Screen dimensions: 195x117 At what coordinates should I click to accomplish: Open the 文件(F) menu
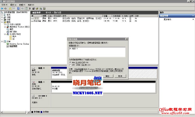pyautogui.click(x=4, y=5)
